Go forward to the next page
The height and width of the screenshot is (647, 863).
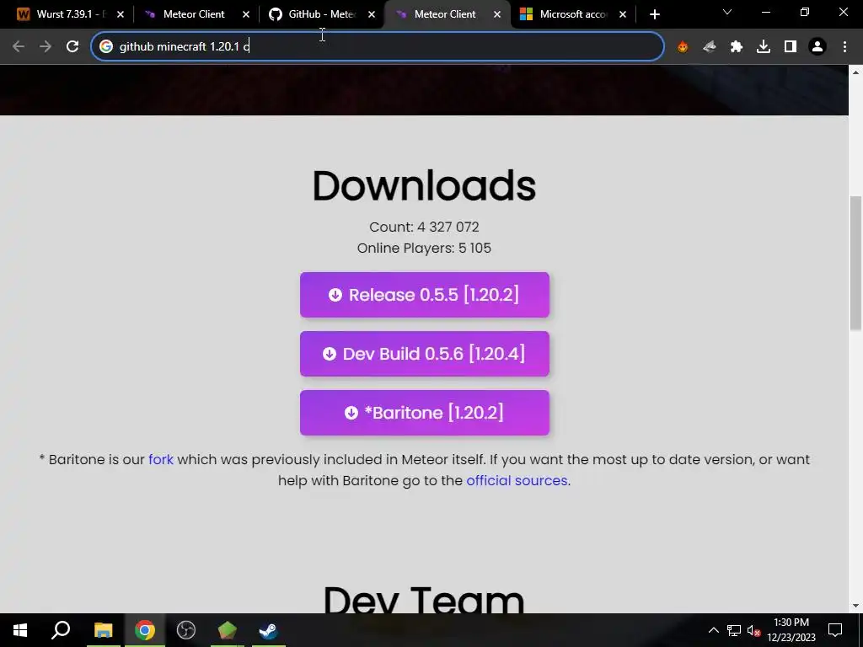46,46
